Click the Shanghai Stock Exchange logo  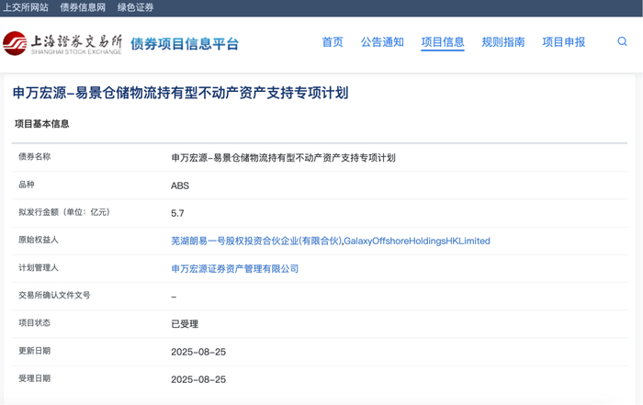(62, 43)
